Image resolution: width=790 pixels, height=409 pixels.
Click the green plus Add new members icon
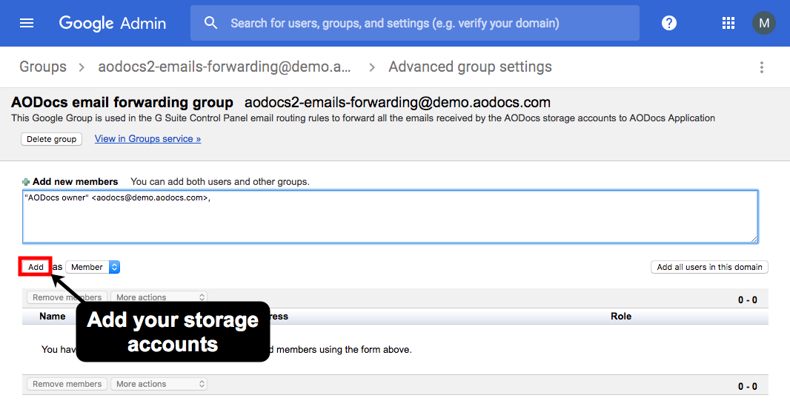coord(26,182)
